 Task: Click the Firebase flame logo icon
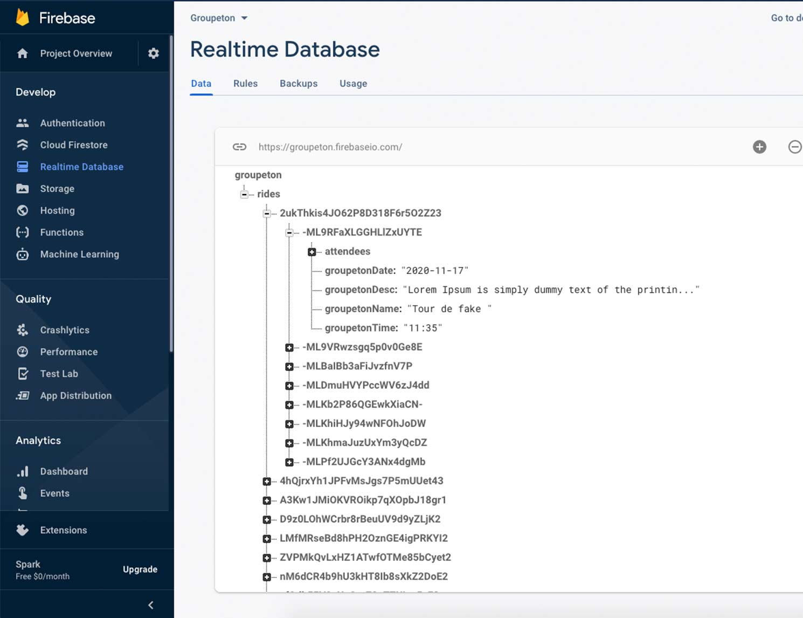click(x=22, y=18)
